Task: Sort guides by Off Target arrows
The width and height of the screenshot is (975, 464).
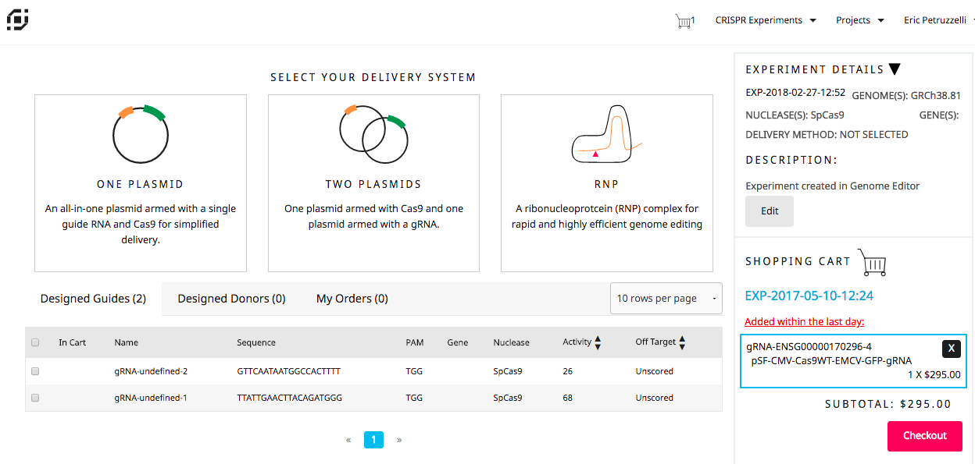Action: point(682,342)
